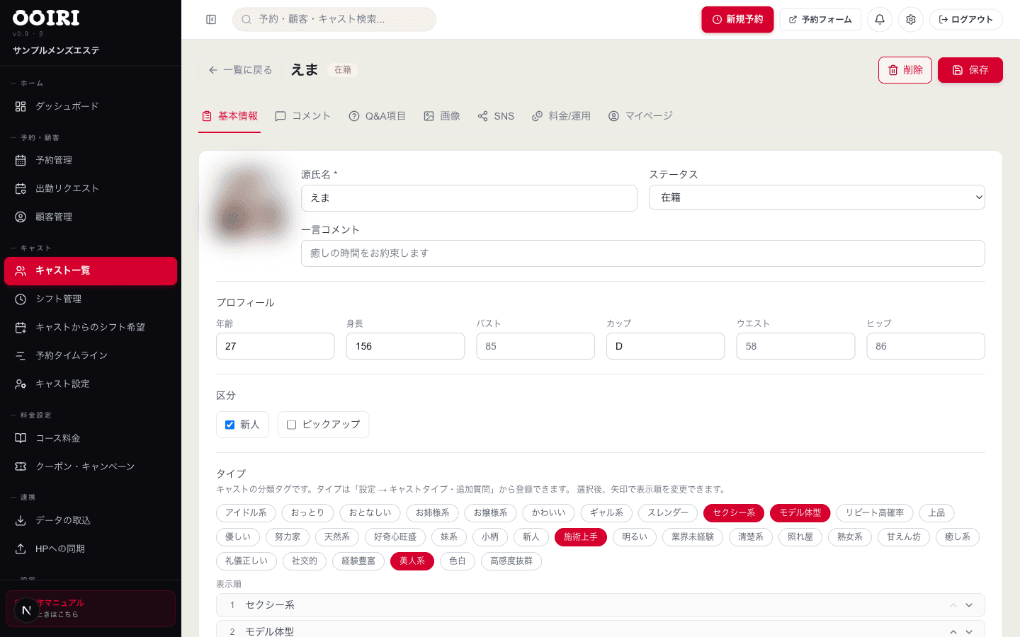Move モデル体型 down in display order
Viewport: 1020px width, 637px height.
969,632
